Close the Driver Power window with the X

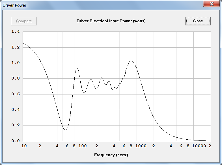tap(211, 4)
